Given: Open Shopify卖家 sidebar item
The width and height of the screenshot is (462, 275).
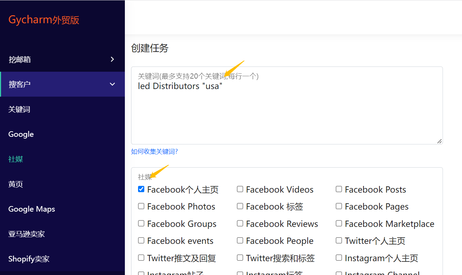Looking at the screenshot, I should click(29, 259).
